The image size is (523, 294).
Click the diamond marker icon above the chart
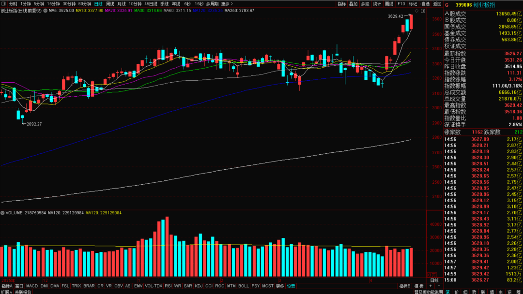[x=416, y=11]
